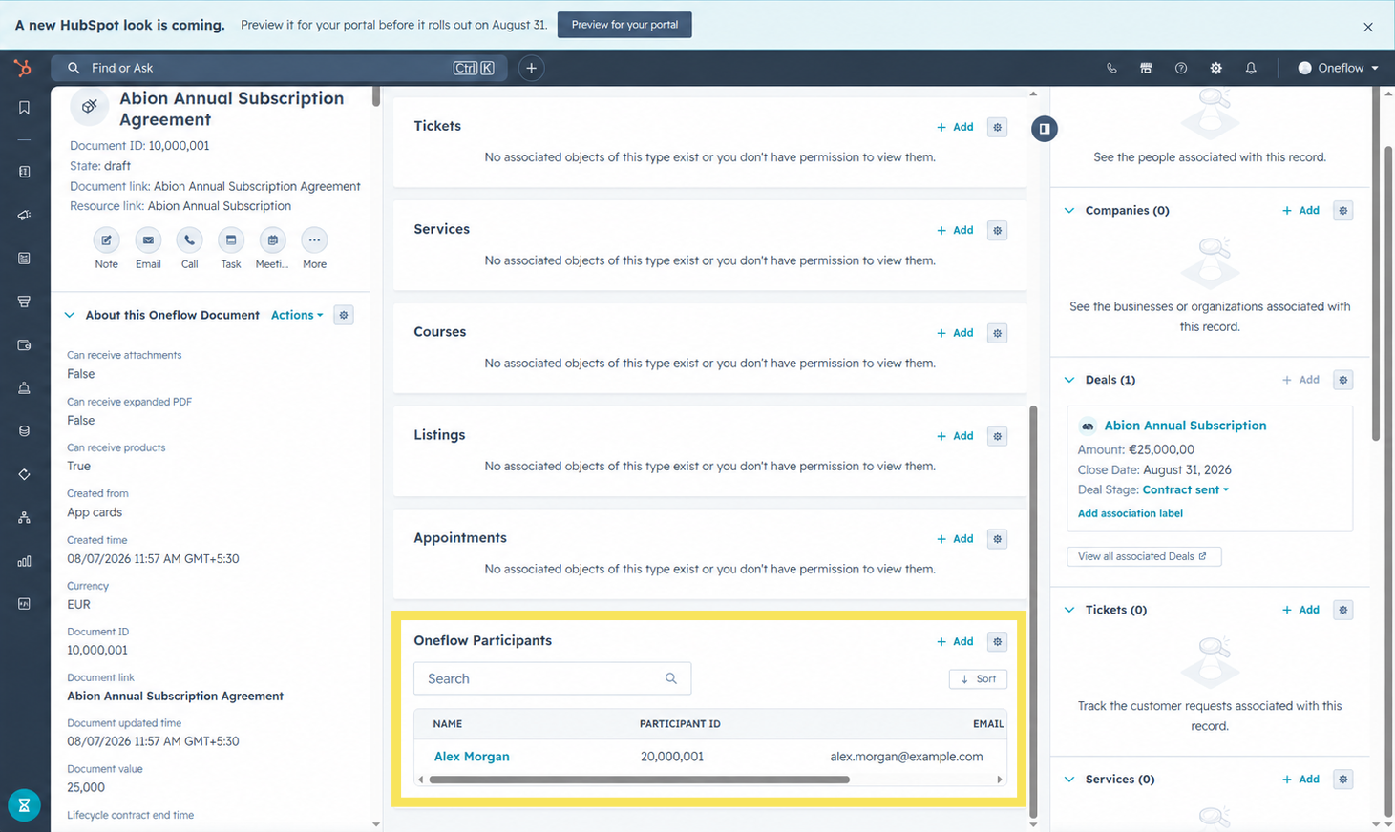Schedule a Meeting from the action row

click(x=272, y=240)
